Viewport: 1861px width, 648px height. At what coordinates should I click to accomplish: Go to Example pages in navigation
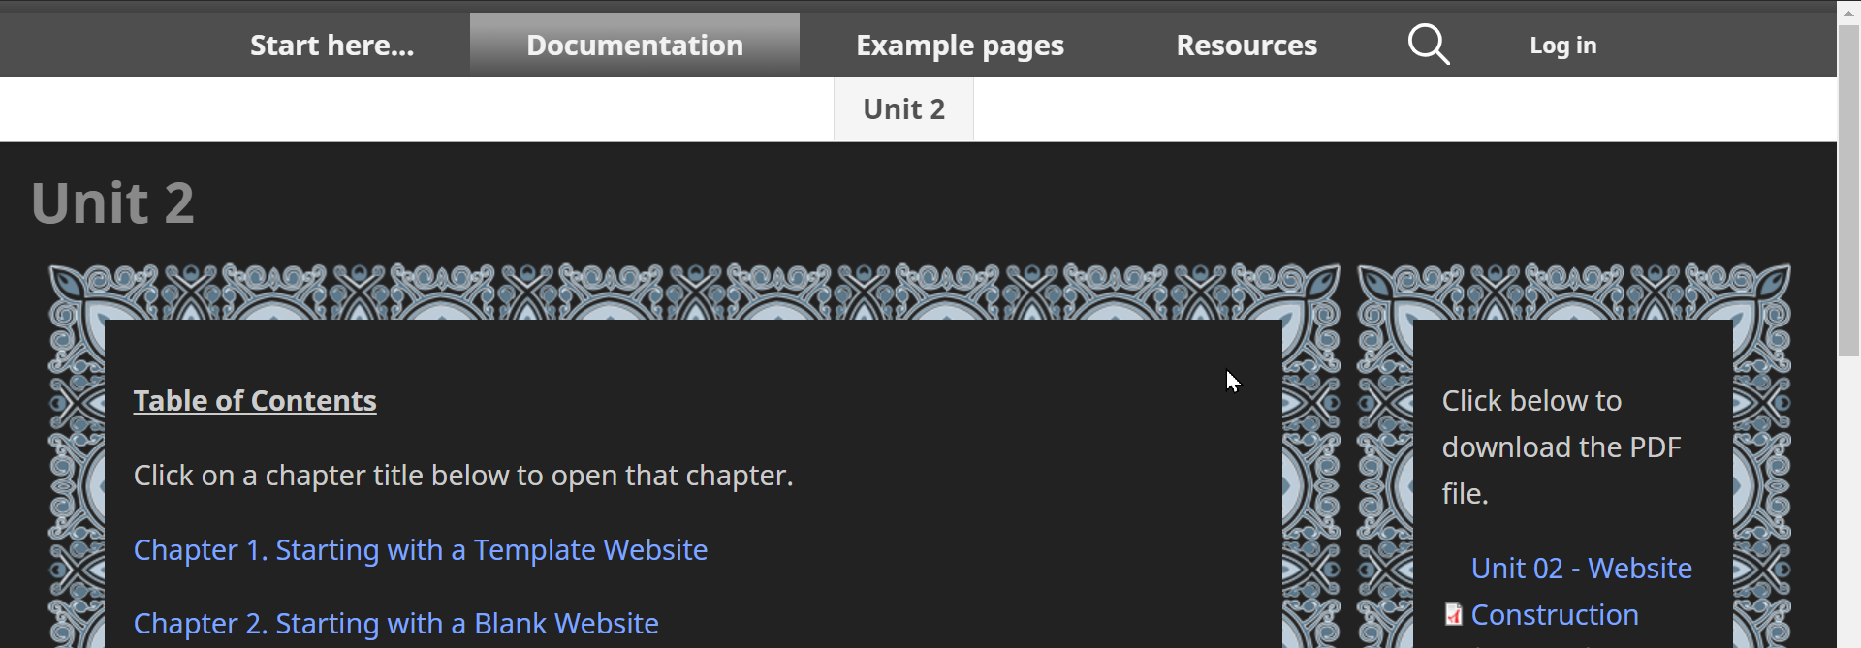[960, 45]
